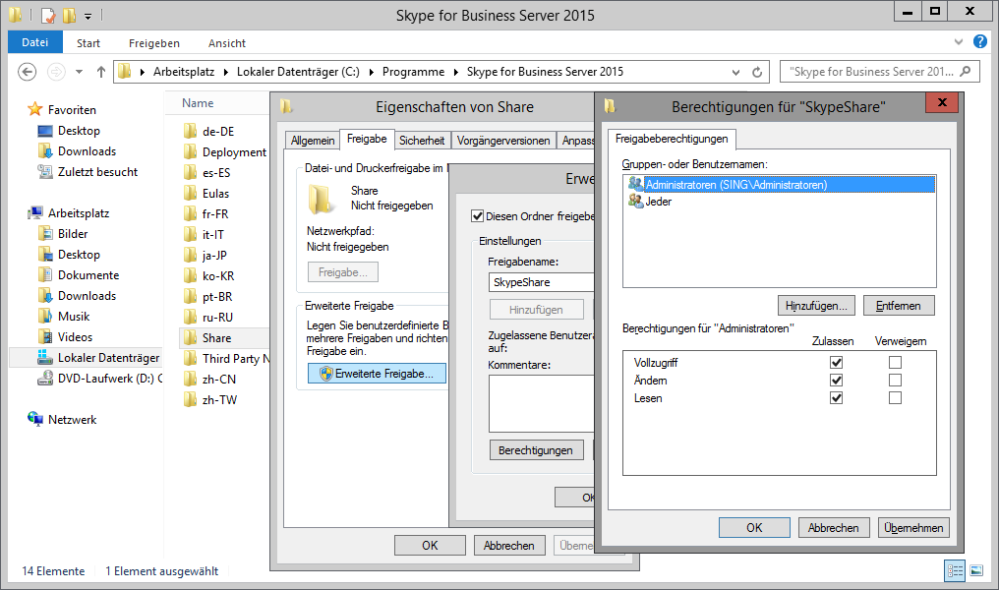Click the Back navigation arrow
The height and width of the screenshot is (590, 999).
[x=27, y=72]
